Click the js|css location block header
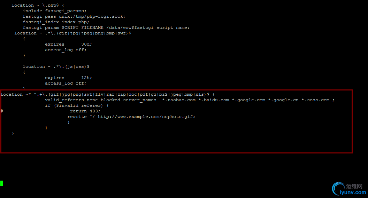 pyautogui.click(x=56, y=66)
